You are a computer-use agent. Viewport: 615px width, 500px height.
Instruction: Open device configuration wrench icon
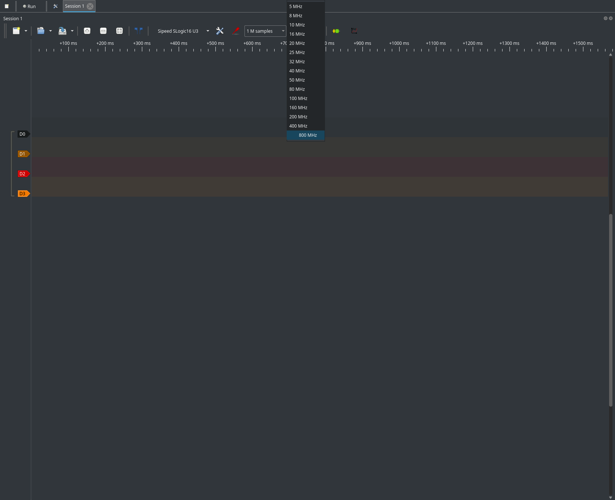pos(220,31)
